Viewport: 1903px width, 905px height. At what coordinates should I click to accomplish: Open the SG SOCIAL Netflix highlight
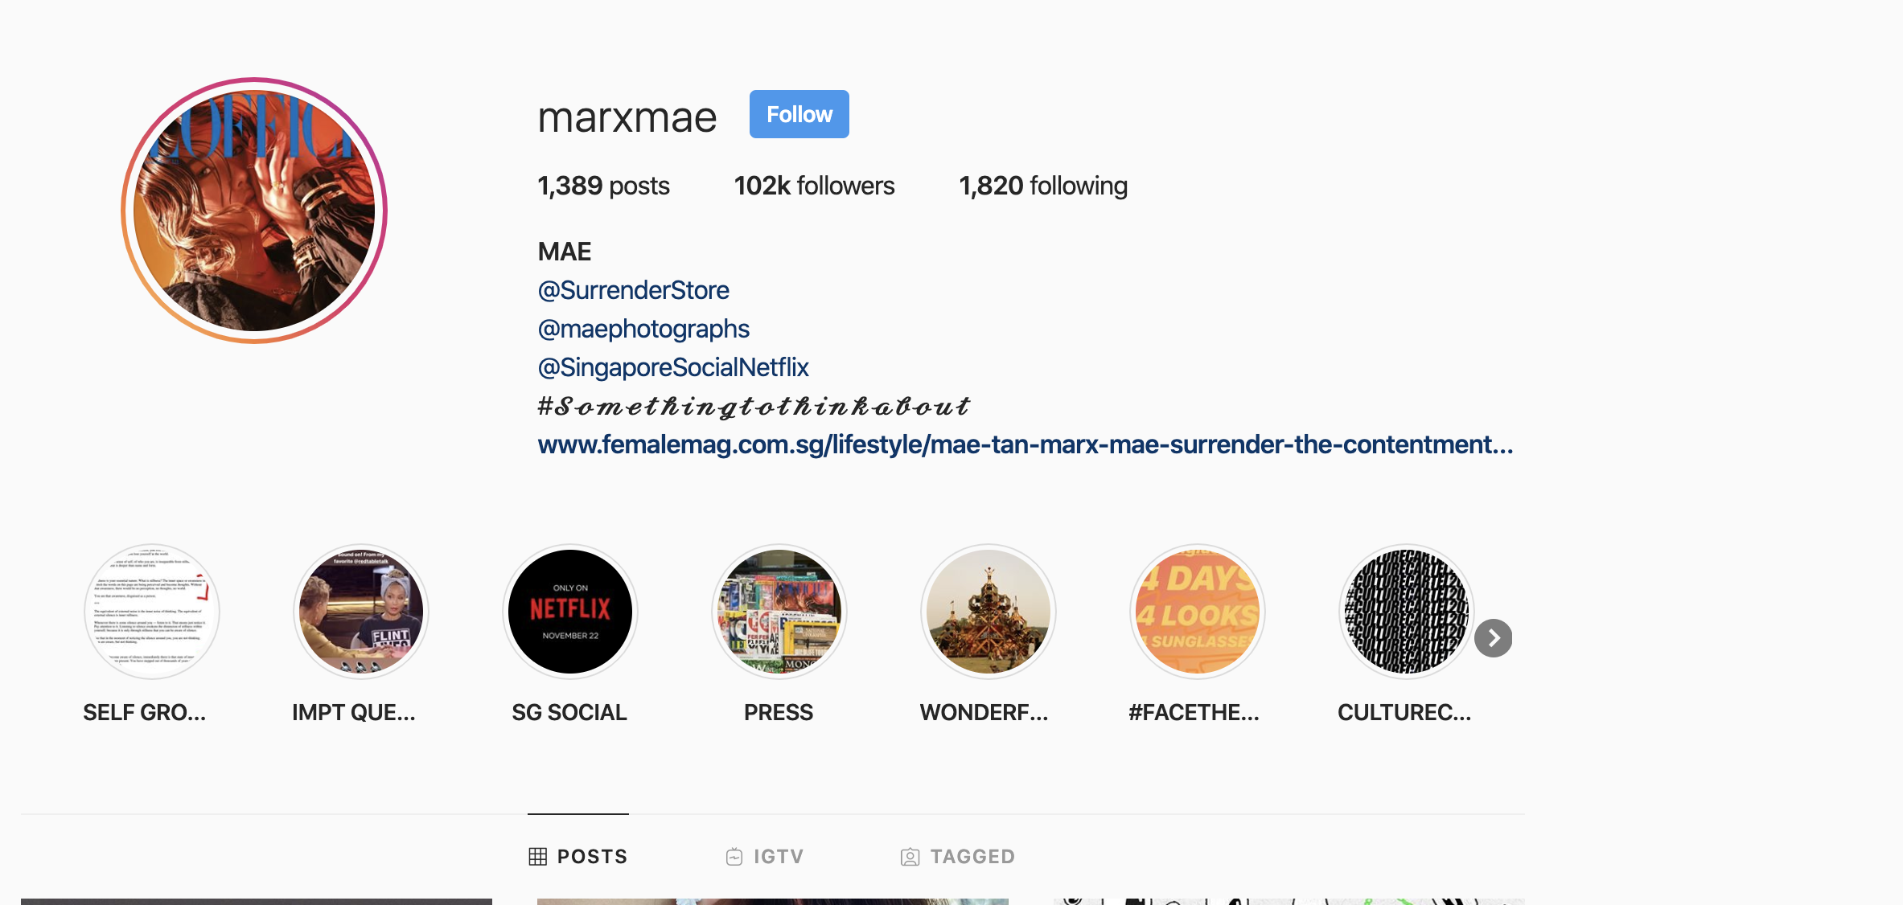570,612
